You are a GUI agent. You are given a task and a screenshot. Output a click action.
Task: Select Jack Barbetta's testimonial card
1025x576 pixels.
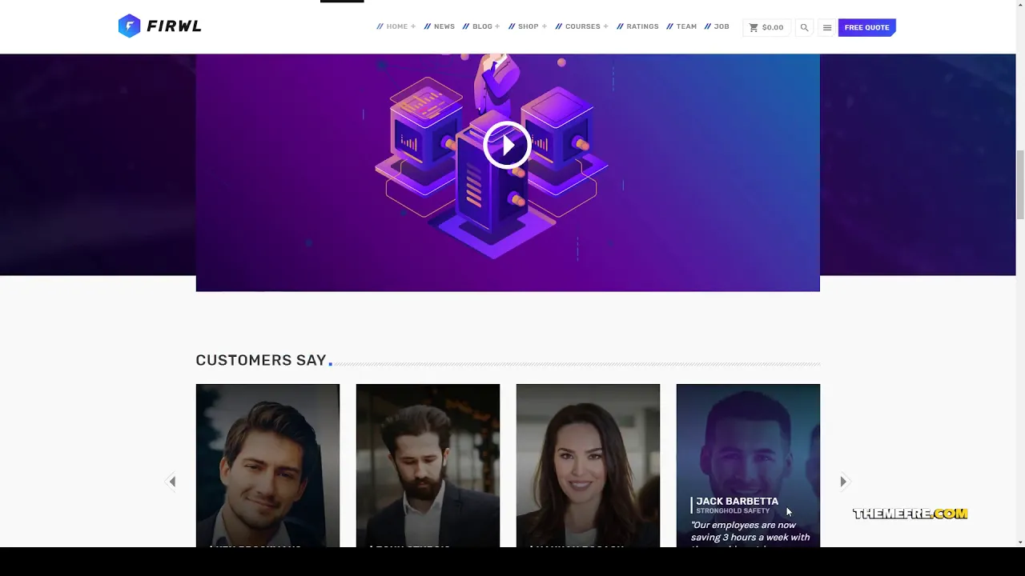click(x=748, y=466)
